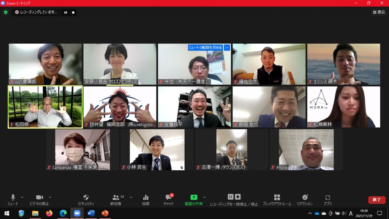
Task: Open the 表示 view layout menu
Action: tap(379, 12)
